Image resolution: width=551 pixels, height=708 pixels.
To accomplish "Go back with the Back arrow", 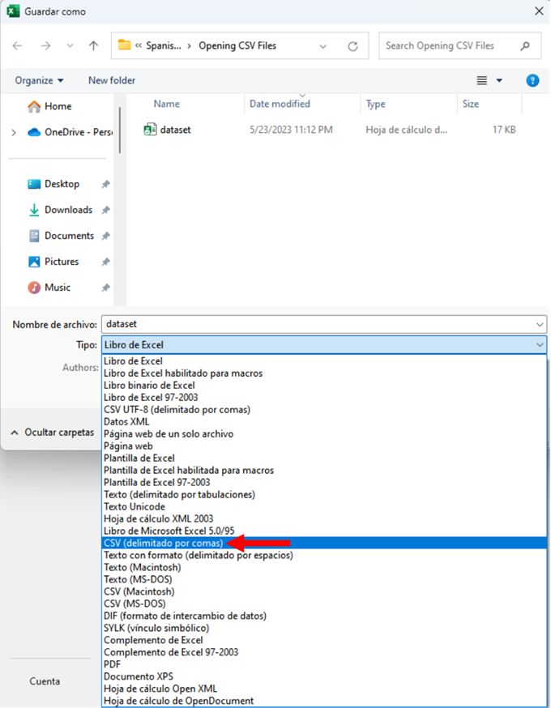I will (x=18, y=46).
